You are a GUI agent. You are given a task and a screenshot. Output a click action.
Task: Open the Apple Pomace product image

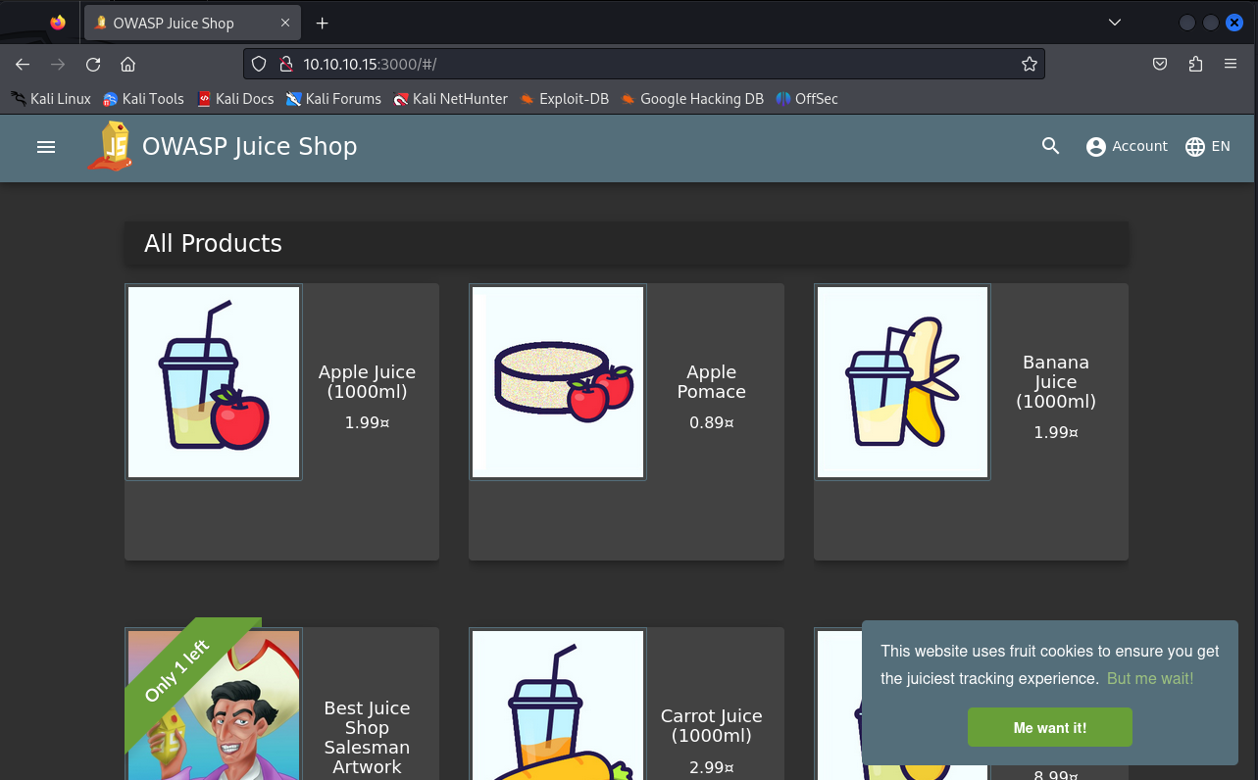558,382
